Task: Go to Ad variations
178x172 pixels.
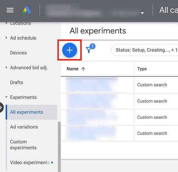Action: click(24, 127)
